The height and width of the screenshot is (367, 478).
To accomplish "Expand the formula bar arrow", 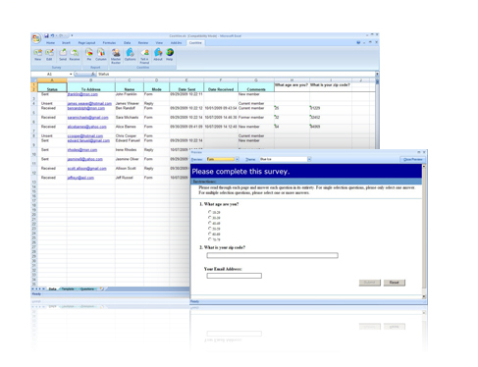I will point(377,75).
